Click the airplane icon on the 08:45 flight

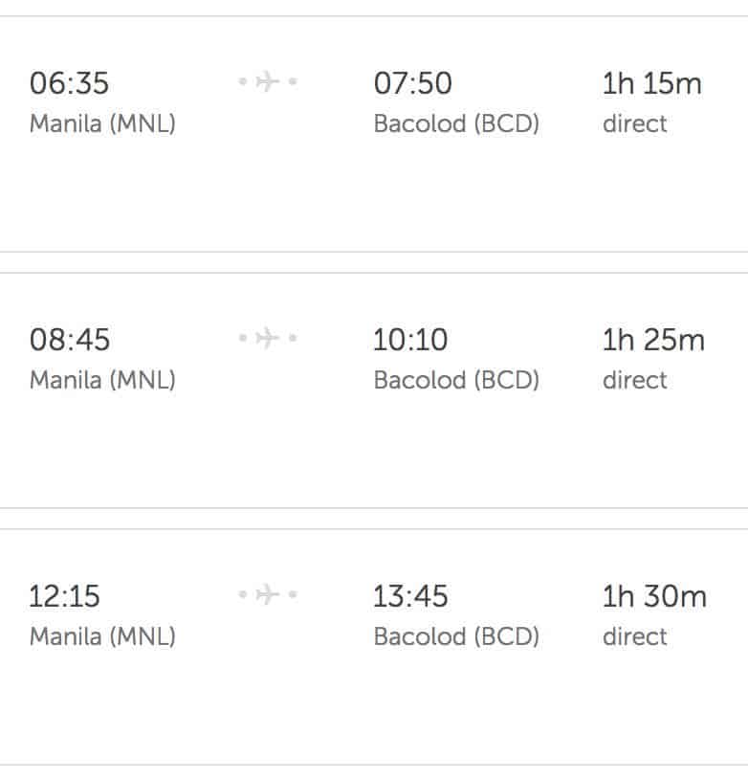point(268,338)
